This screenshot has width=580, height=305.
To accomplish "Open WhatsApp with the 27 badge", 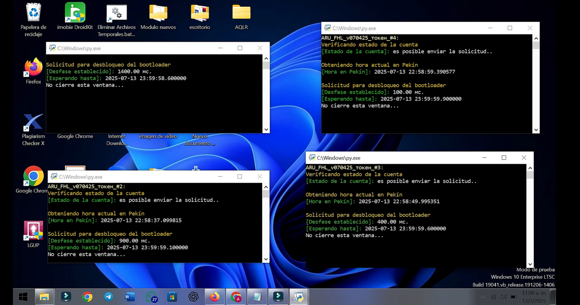I will [x=151, y=297].
